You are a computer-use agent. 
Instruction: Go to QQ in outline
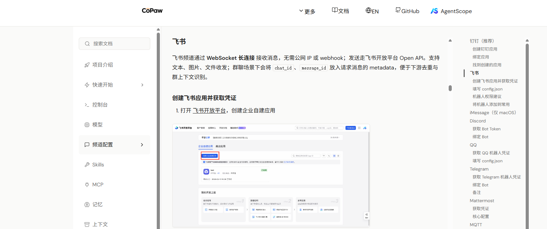click(x=473, y=145)
